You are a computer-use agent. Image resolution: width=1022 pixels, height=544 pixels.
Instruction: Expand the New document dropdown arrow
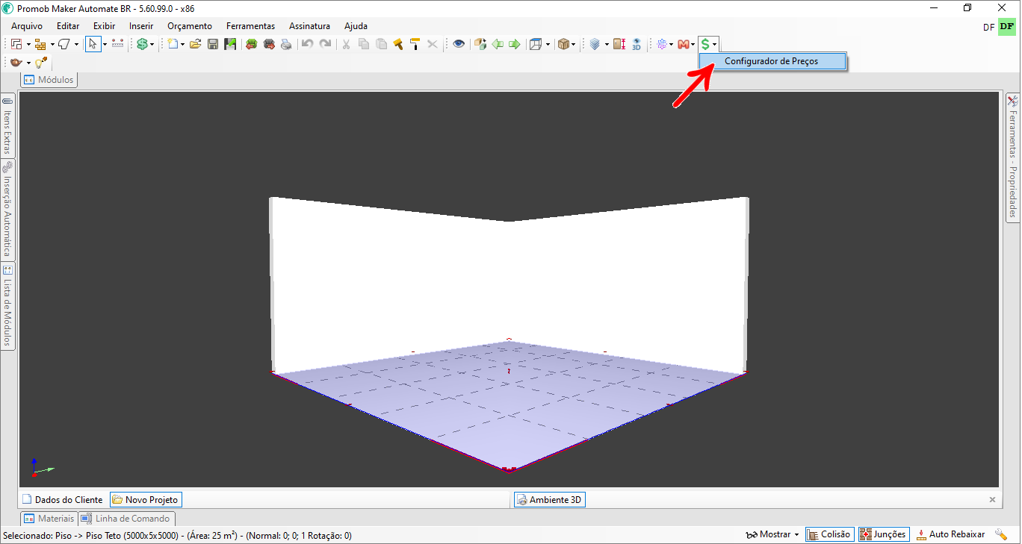pyautogui.click(x=182, y=45)
